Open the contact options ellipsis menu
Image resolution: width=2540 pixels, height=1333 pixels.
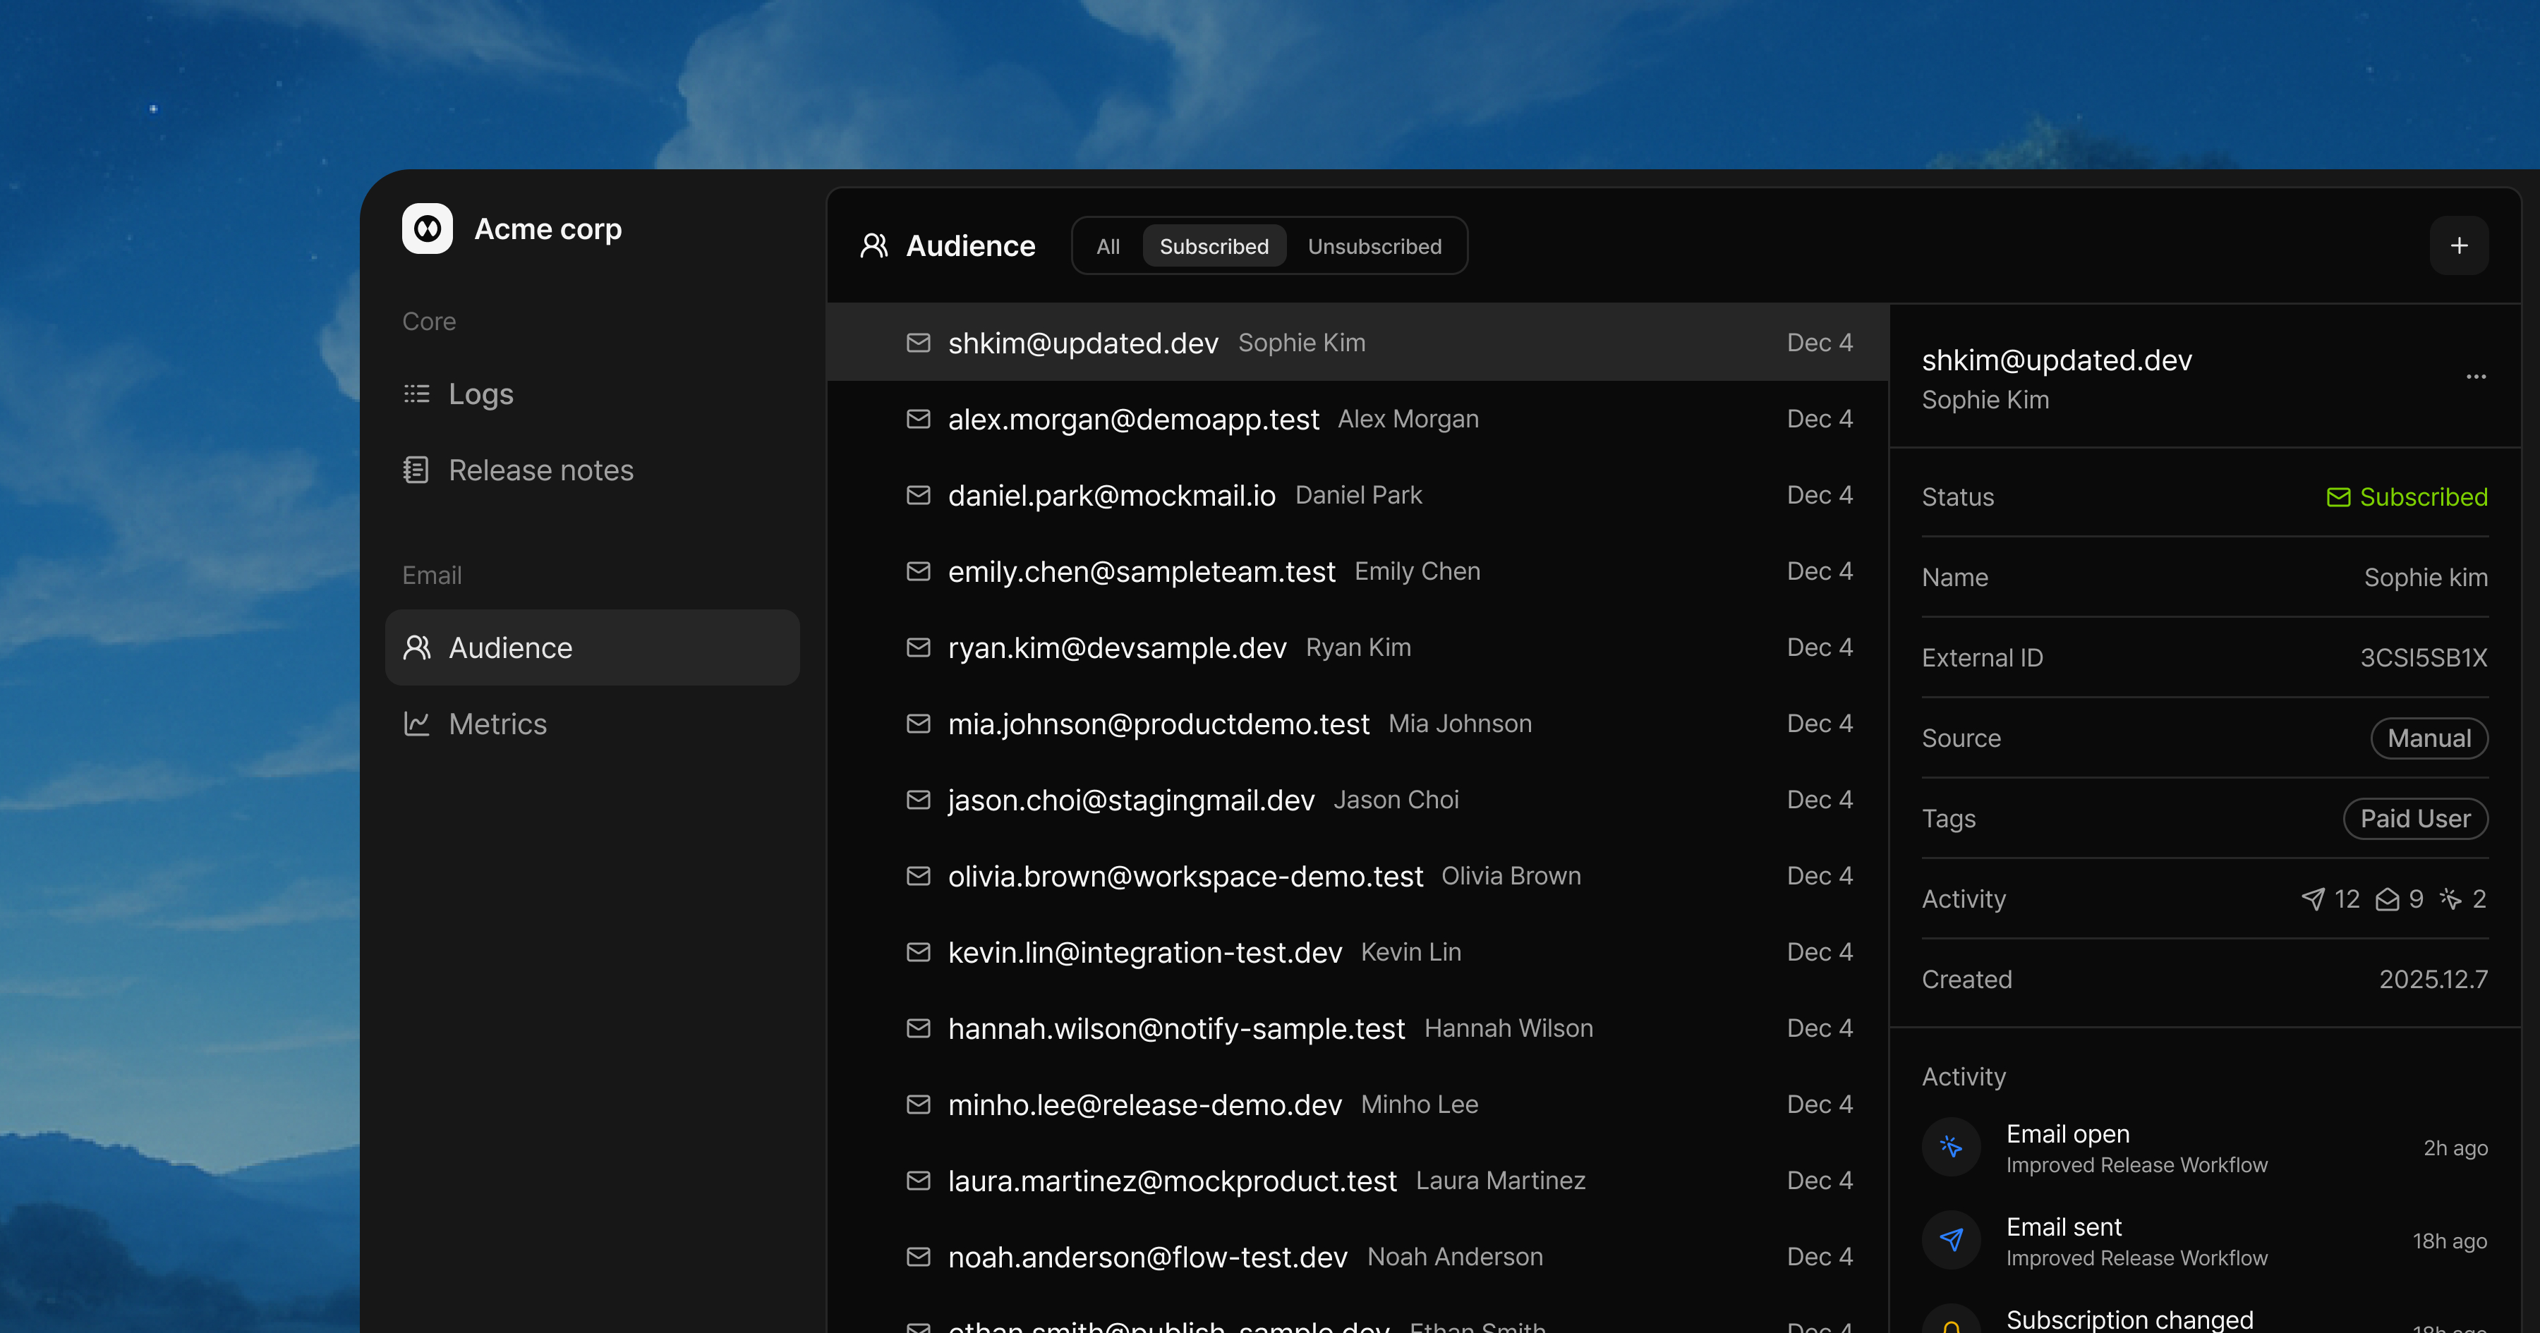[2476, 377]
